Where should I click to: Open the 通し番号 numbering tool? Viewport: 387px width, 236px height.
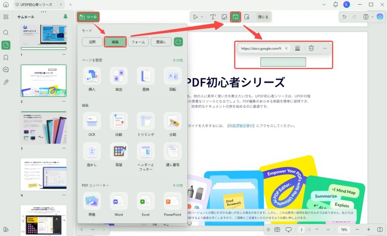point(172,155)
